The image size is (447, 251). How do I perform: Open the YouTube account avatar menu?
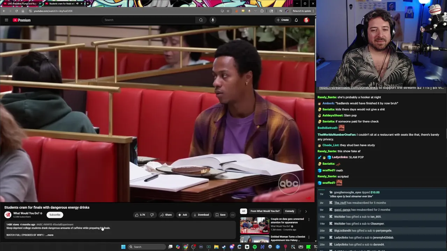[306, 20]
